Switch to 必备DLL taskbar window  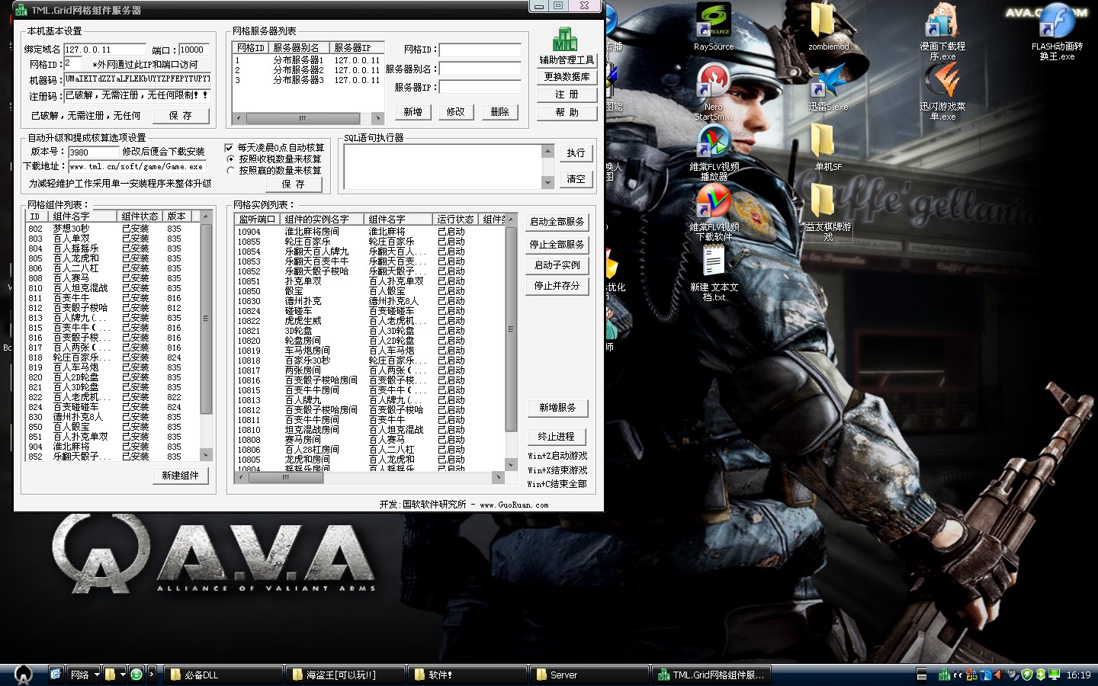pos(222,675)
